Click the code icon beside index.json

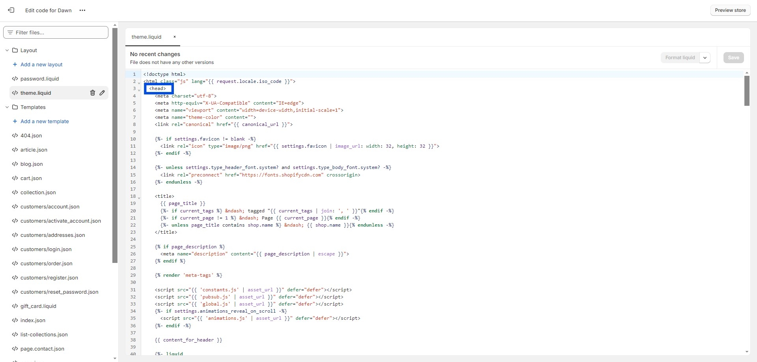15,320
